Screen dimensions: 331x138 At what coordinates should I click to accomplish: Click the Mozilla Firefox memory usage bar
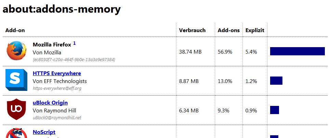tap(297, 51)
